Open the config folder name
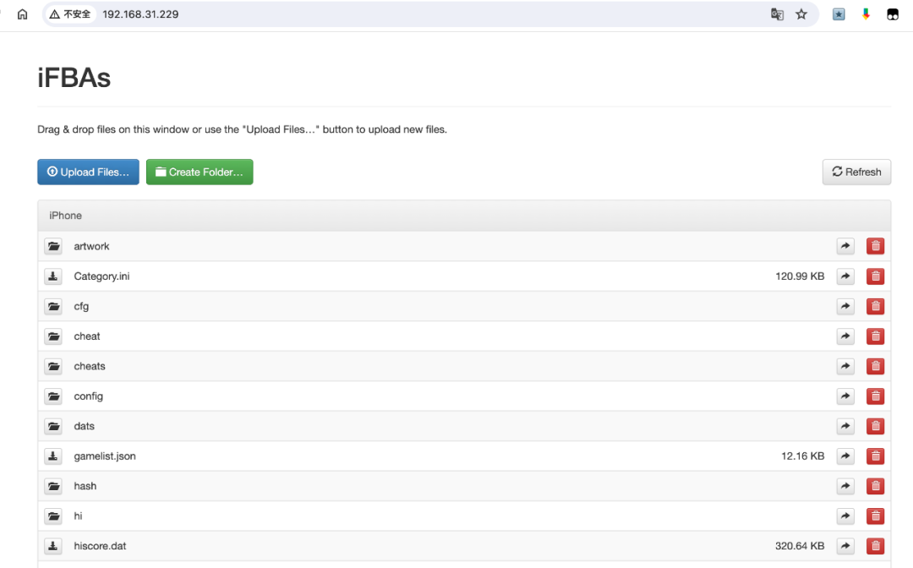Image resolution: width=913 pixels, height=568 pixels. (89, 396)
